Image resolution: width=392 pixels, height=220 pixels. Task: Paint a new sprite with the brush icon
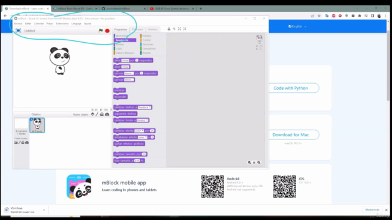[x=97, y=114]
